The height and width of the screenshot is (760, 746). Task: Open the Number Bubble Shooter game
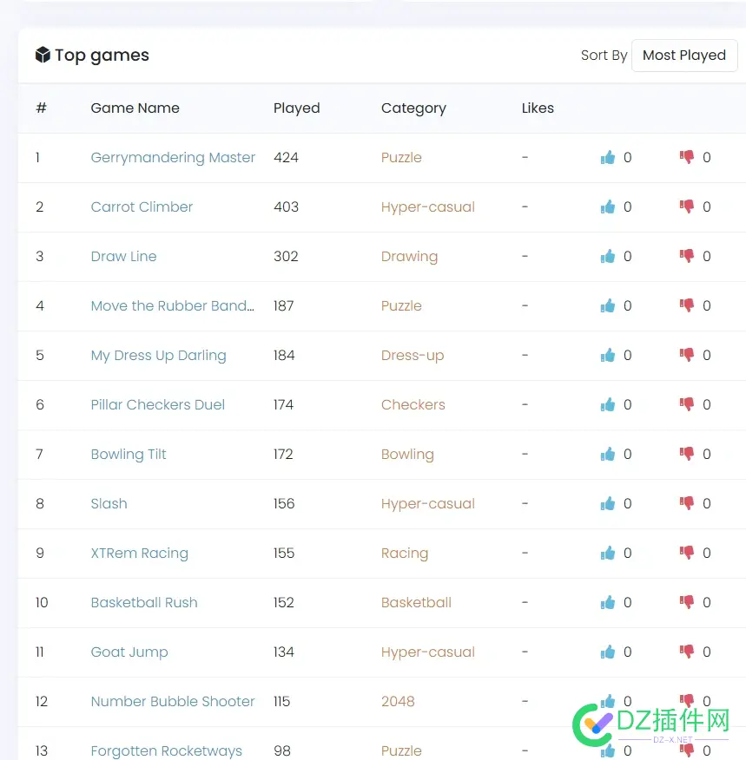173,701
